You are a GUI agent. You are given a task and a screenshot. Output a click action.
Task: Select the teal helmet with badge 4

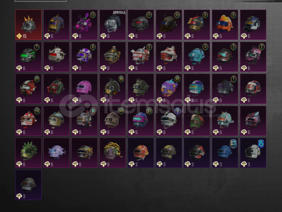pyautogui.click(x=197, y=57)
